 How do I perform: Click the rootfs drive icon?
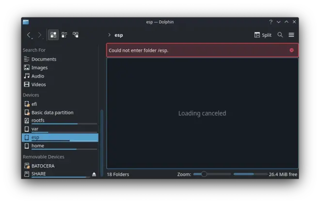click(27, 121)
